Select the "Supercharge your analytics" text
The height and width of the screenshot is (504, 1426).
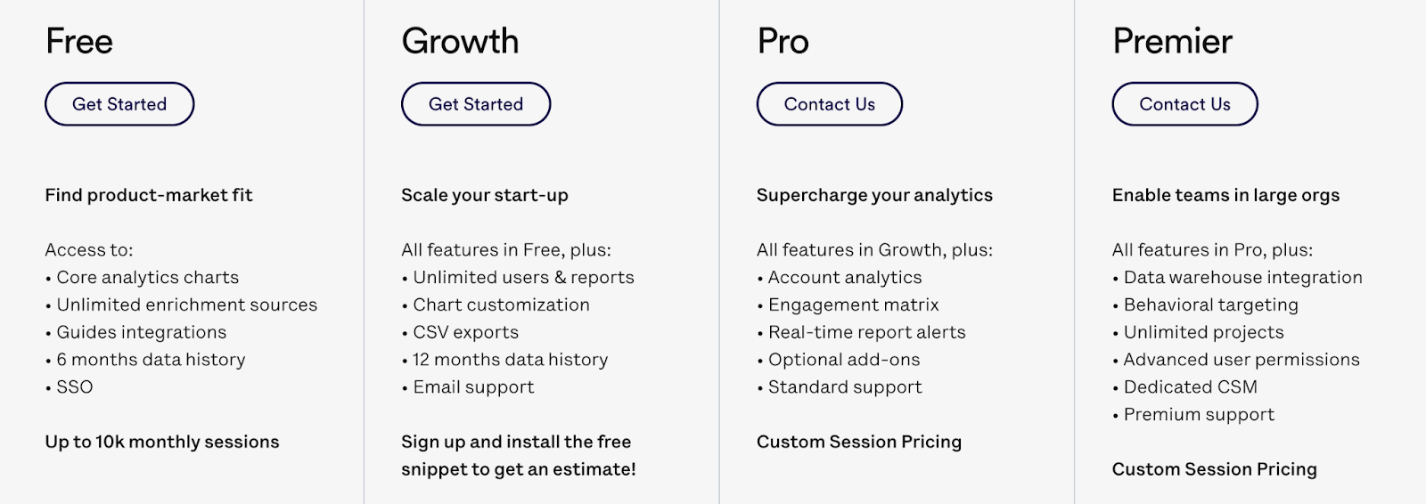(874, 195)
